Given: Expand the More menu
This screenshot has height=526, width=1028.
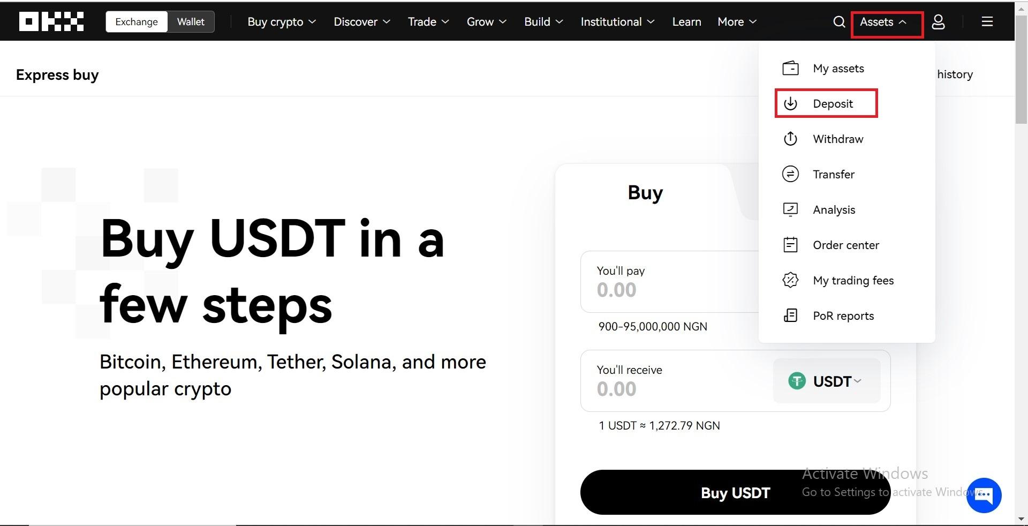Looking at the screenshot, I should click(x=737, y=21).
